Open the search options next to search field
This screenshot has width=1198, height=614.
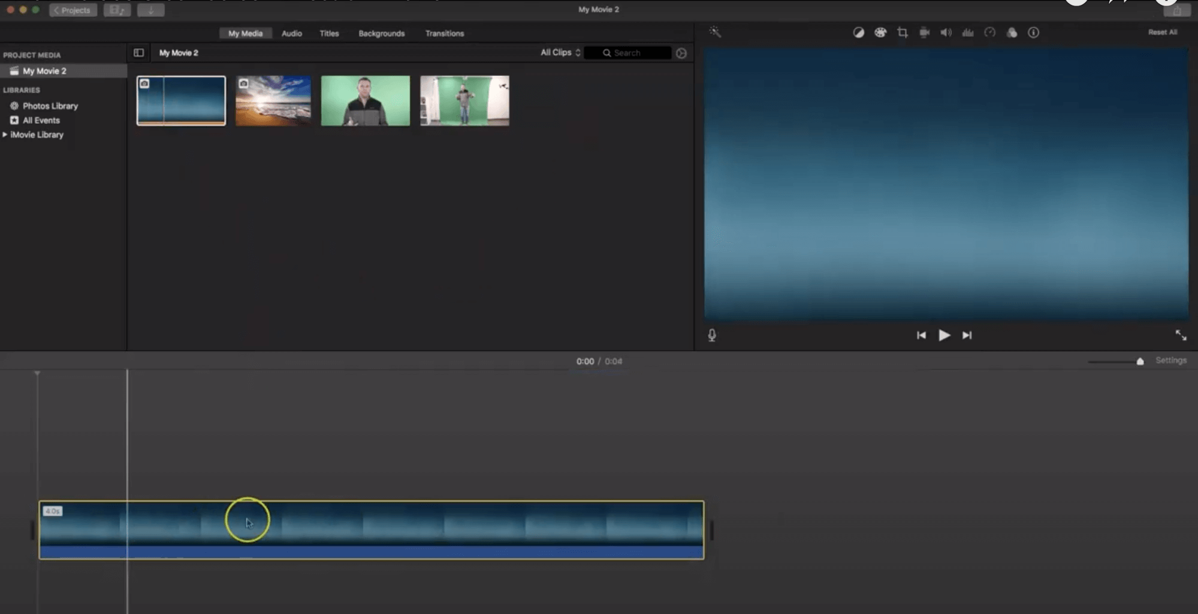point(681,53)
